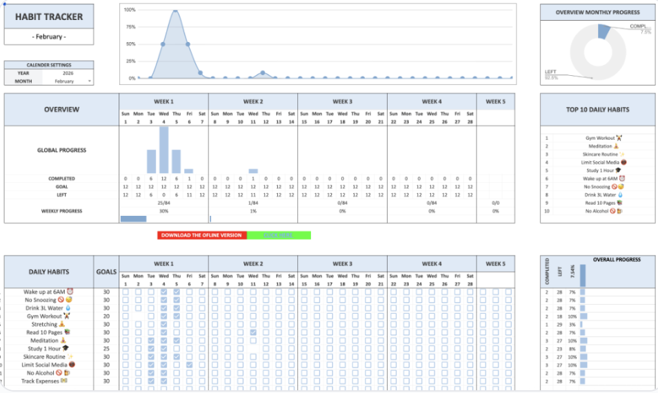Uncheck Gym Workout for day 4
The width and height of the screenshot is (658, 393).
point(163,316)
